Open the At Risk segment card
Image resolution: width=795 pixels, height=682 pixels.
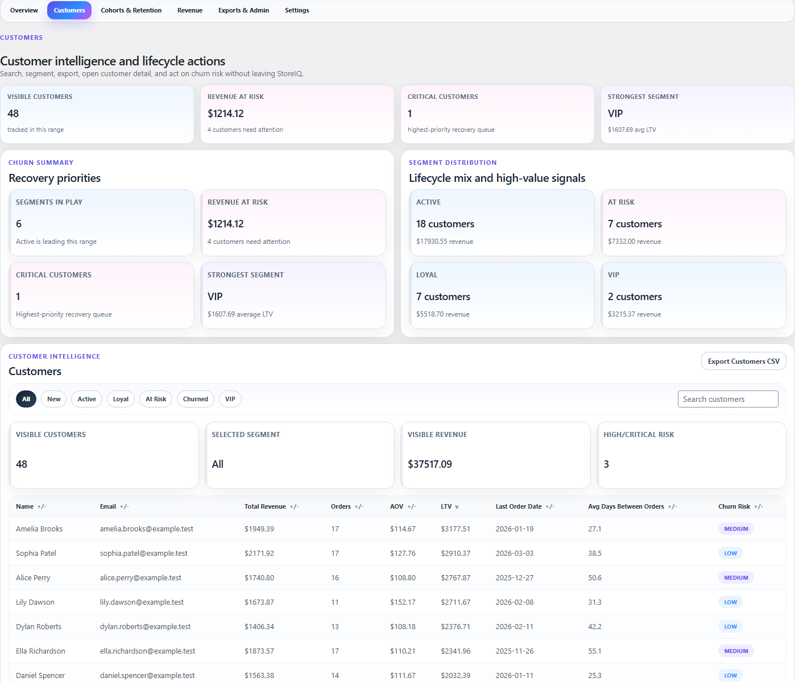point(693,222)
